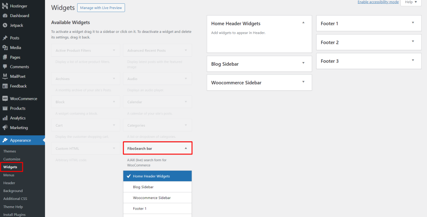Open the Background submenu link

(x=13, y=191)
